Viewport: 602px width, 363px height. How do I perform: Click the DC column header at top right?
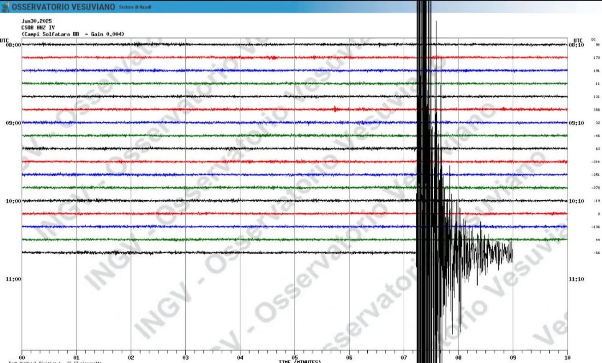[x=593, y=39]
